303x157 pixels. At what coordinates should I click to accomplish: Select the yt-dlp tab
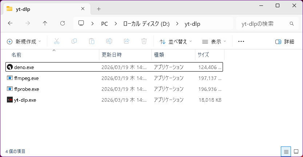coord(47,9)
